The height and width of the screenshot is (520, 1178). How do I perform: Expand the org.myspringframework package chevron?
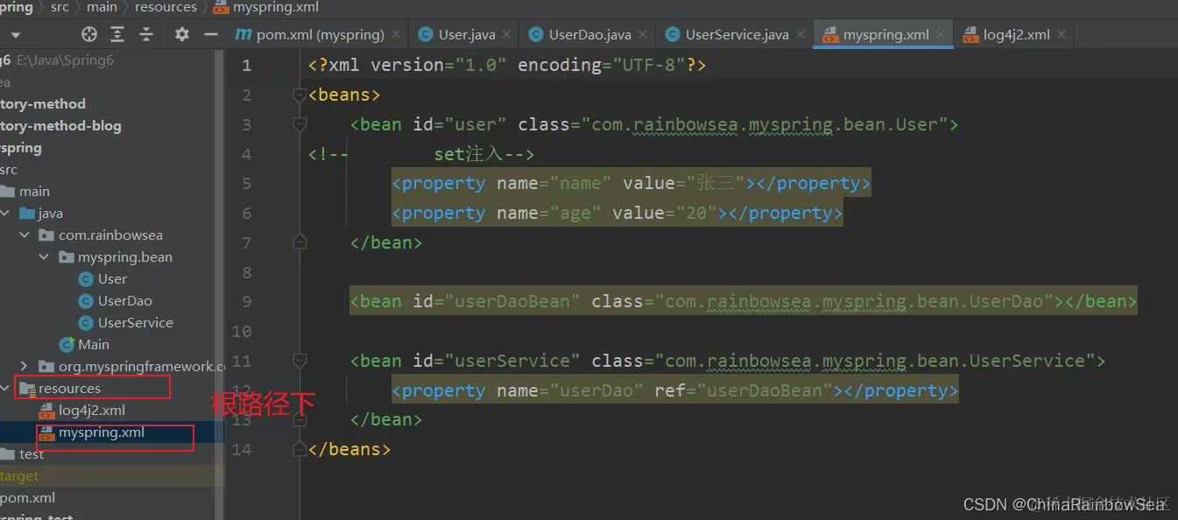point(25,367)
